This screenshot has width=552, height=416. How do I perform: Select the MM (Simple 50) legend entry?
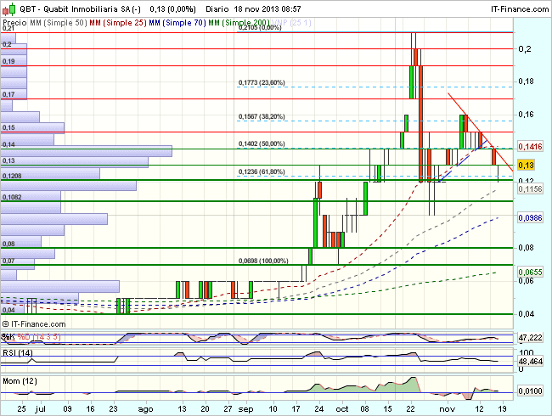pyautogui.click(x=59, y=23)
